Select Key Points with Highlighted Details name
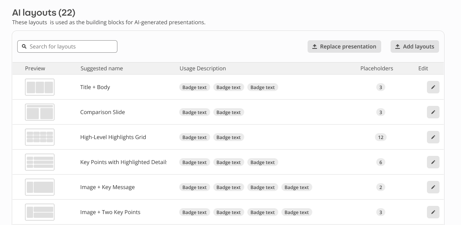 click(124, 162)
